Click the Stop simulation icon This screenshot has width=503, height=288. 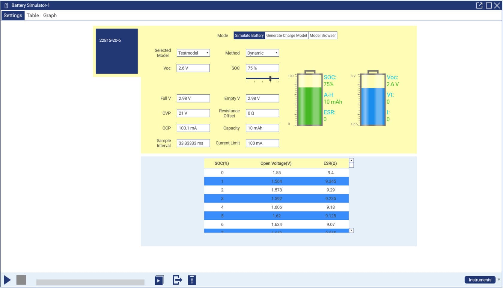(x=20, y=280)
